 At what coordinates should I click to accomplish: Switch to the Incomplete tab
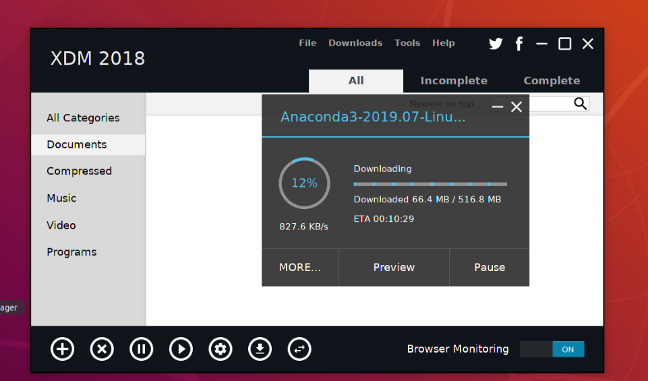pyautogui.click(x=454, y=80)
